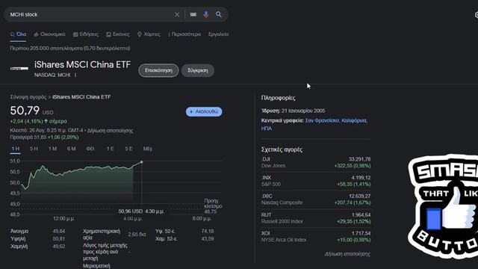Select the Φέτ. chart range
Viewport: 478px width, 269px height.
click(90, 149)
